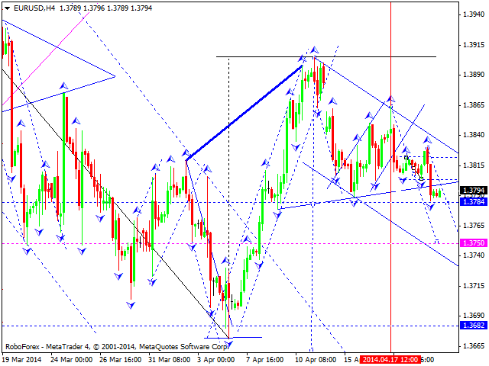Click the 1.3690 price scale value
This screenshot has height=366, width=489.
(474, 315)
